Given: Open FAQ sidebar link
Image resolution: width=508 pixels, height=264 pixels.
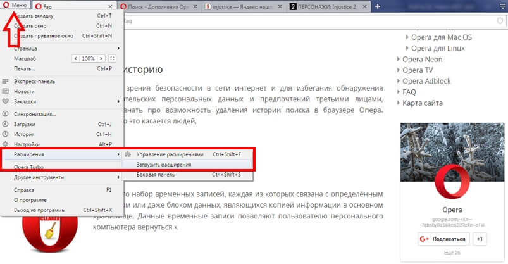Looking at the screenshot, I should coord(409,92).
